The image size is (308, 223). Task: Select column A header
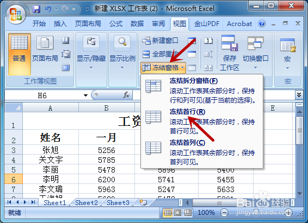(x=51, y=107)
